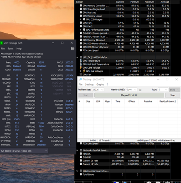Image resolution: width=181 pixels, height=183 pixels.
Task: Collapse the Windows Hardware Errors group
Action: pyautogui.click(x=77, y=171)
